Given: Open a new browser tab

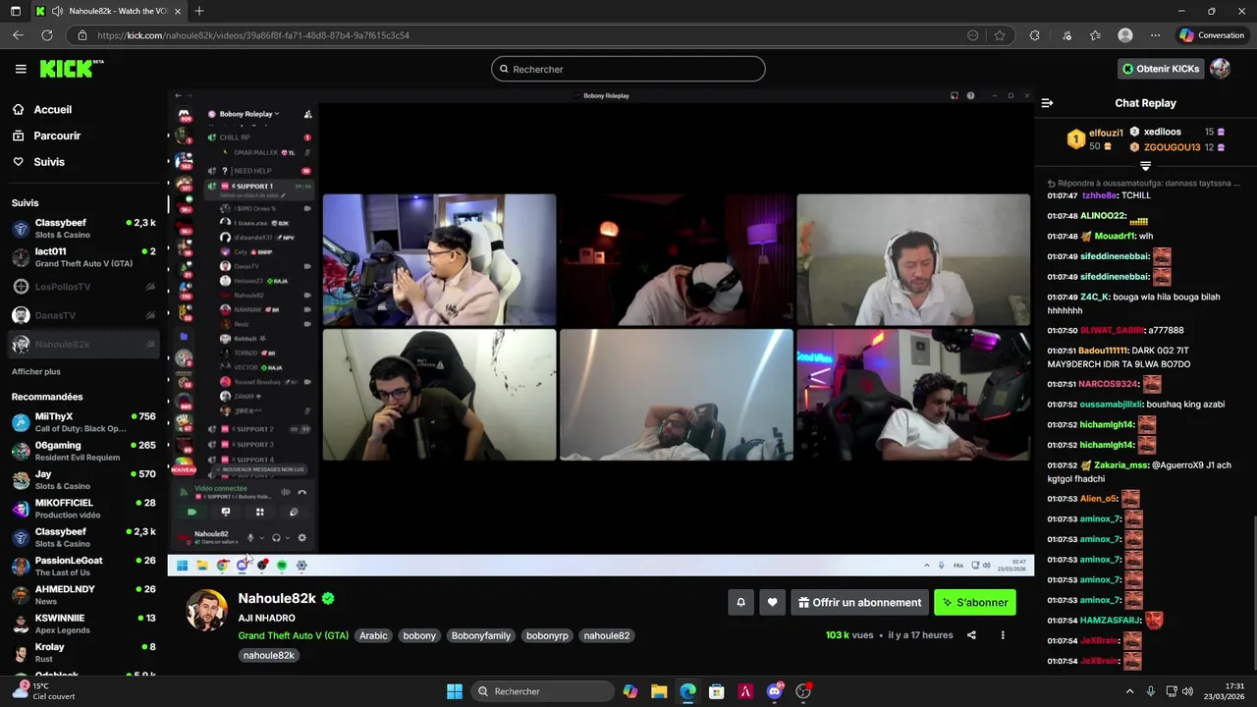Looking at the screenshot, I should [x=199, y=11].
